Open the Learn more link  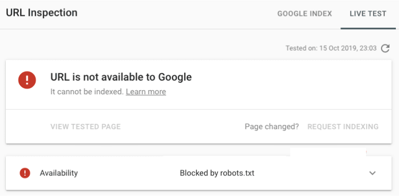tap(146, 92)
